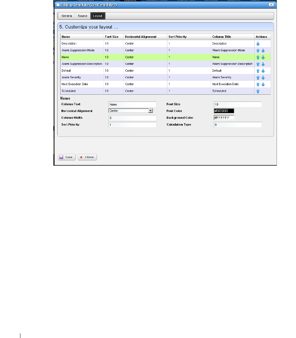296x338 pixels.
Task: Save the template with the Save button
Action: (x=67, y=157)
